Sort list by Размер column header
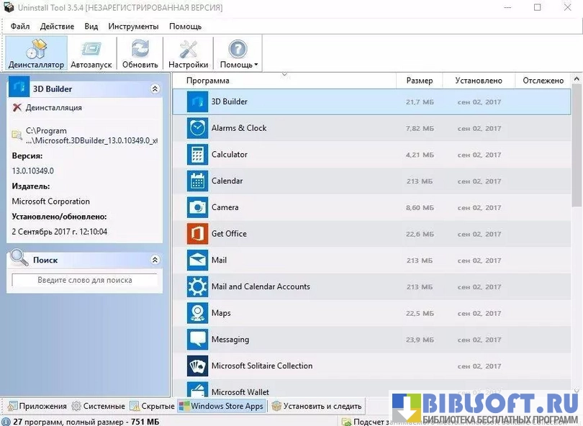583x426 pixels. point(419,81)
